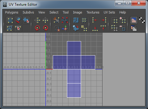This screenshot has width=148, height=109.
Task: Toggle Isolate Select mode grid icon
Action: pos(115,20)
